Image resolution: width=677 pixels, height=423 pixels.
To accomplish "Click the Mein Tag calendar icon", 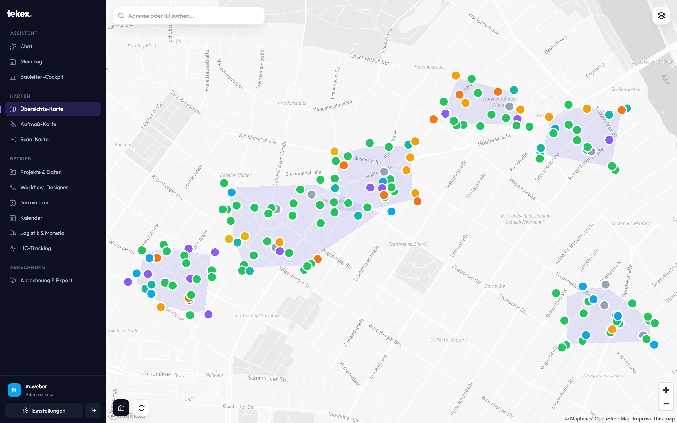I will pyautogui.click(x=13, y=62).
